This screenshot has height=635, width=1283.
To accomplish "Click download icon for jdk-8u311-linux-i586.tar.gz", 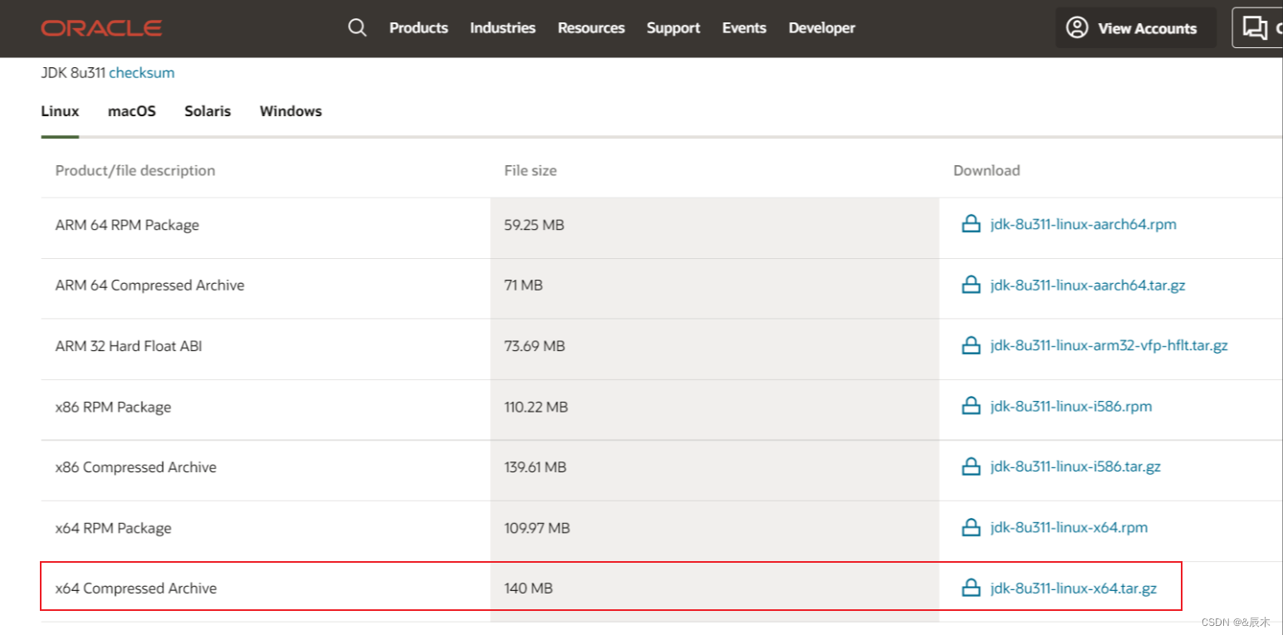I will pos(971,466).
